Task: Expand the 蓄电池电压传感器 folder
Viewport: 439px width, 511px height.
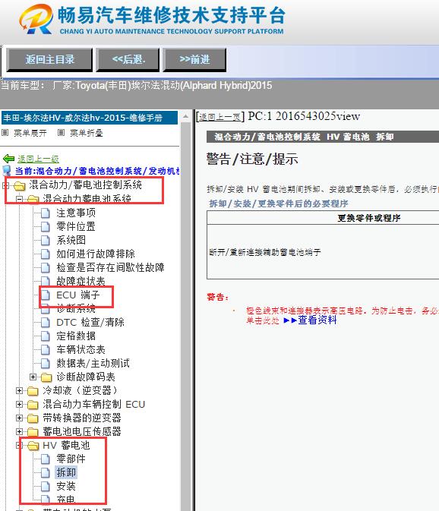Action: pyautogui.click(x=19, y=432)
